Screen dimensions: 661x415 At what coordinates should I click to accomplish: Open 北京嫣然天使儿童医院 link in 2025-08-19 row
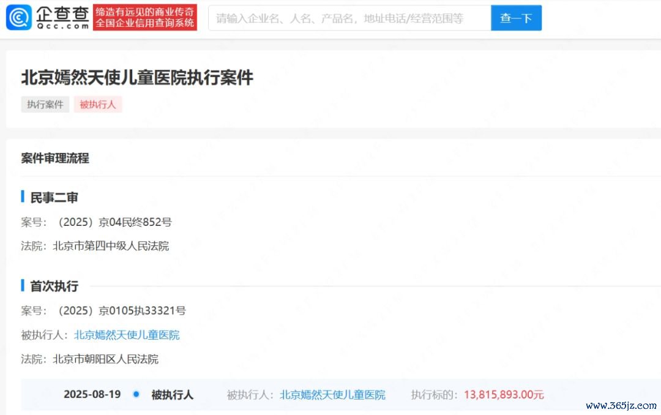332,395
